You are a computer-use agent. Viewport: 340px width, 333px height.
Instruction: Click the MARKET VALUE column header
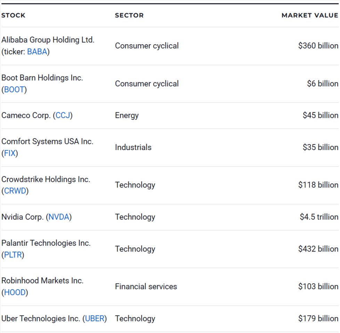pyautogui.click(x=310, y=15)
